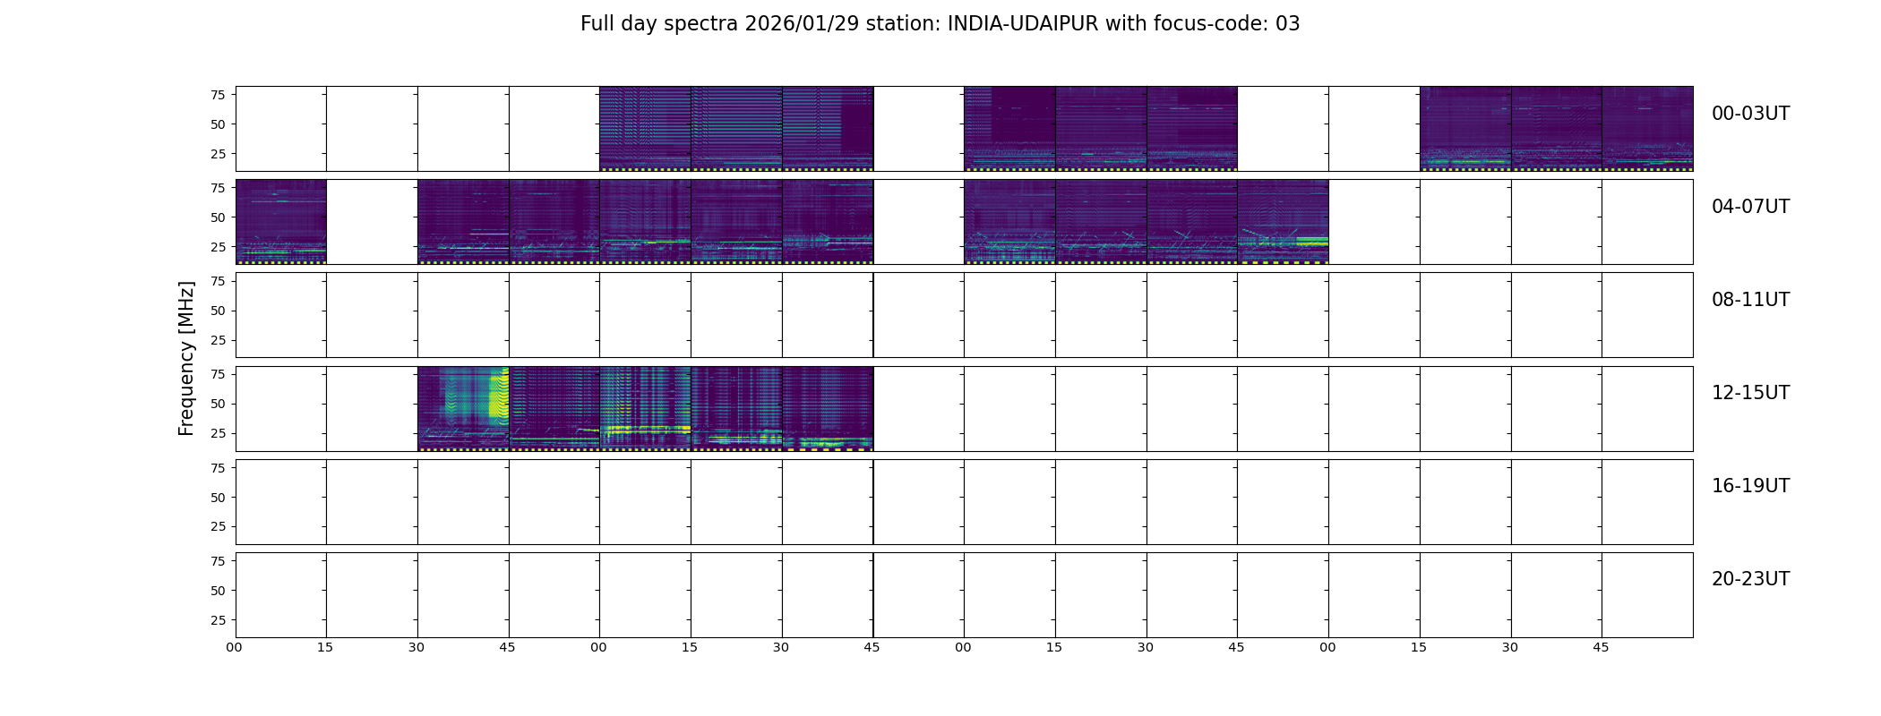Screen dimensions: 1881x716
Task: Open the 04:00 UT spectrum panel in 04-07UT row
Action: pyautogui.click(x=281, y=222)
